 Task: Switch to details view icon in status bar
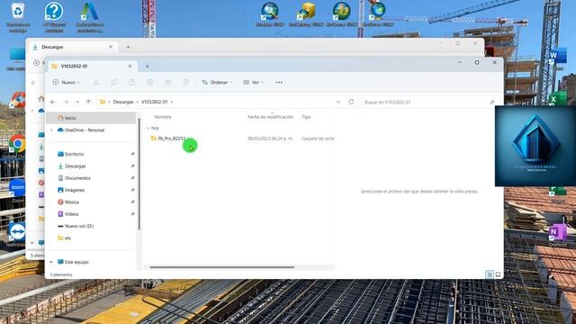tap(490, 274)
